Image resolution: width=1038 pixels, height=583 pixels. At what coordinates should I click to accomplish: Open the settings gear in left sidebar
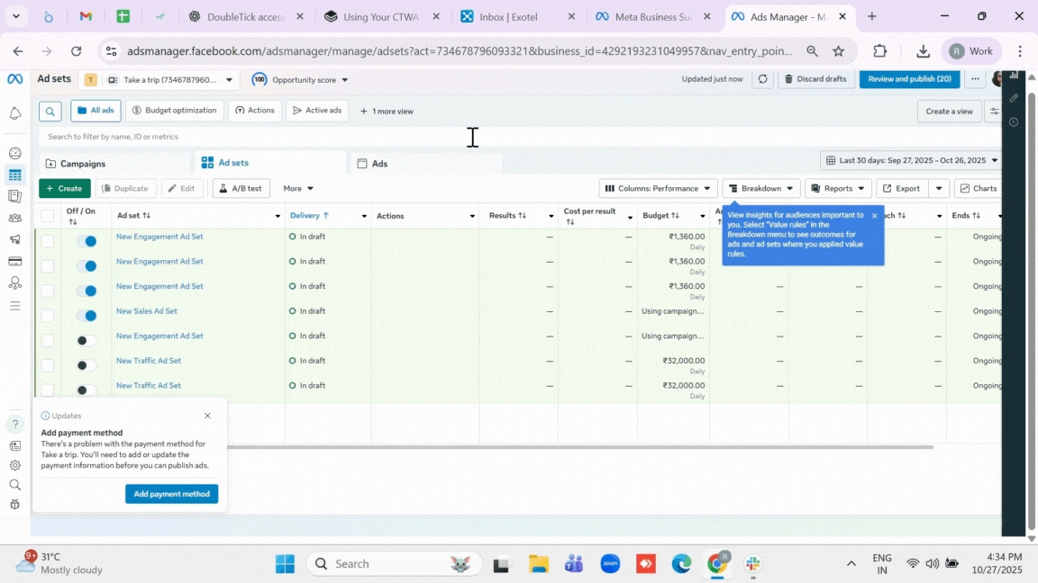click(x=15, y=465)
